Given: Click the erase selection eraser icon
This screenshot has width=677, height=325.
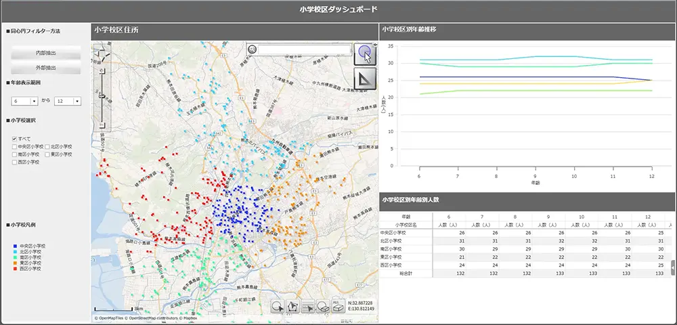Looking at the screenshot, I should (323, 307).
